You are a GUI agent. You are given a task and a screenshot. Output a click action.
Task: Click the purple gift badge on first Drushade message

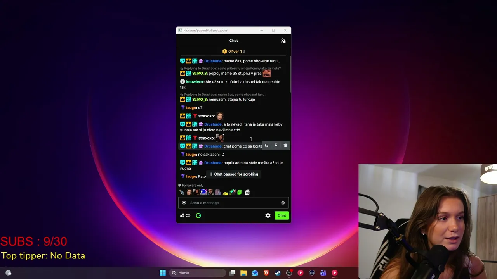[201, 61]
